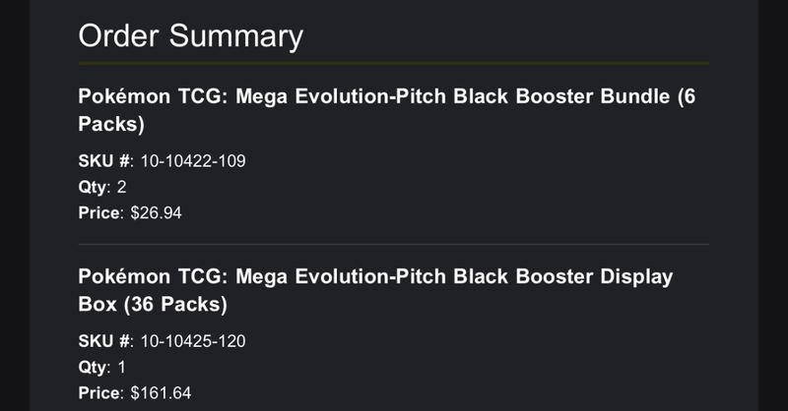Select the Booster Bundle (6 Packs) title
This screenshot has width=788, height=411.
(x=386, y=110)
